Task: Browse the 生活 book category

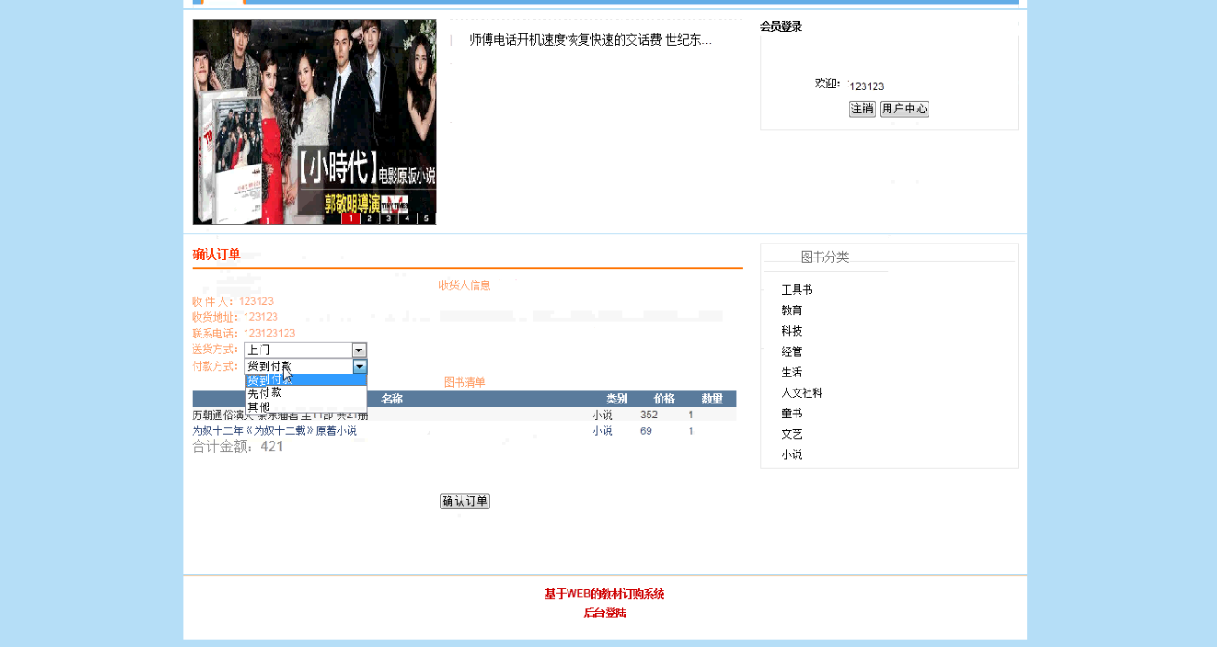Action: (x=792, y=373)
